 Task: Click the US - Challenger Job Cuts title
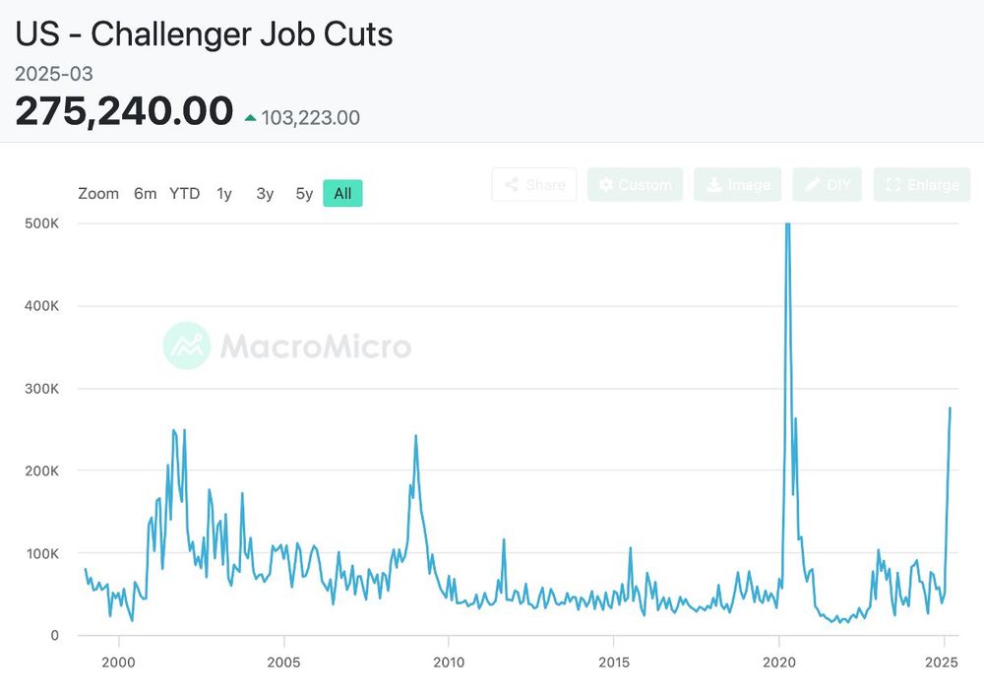pos(204,34)
